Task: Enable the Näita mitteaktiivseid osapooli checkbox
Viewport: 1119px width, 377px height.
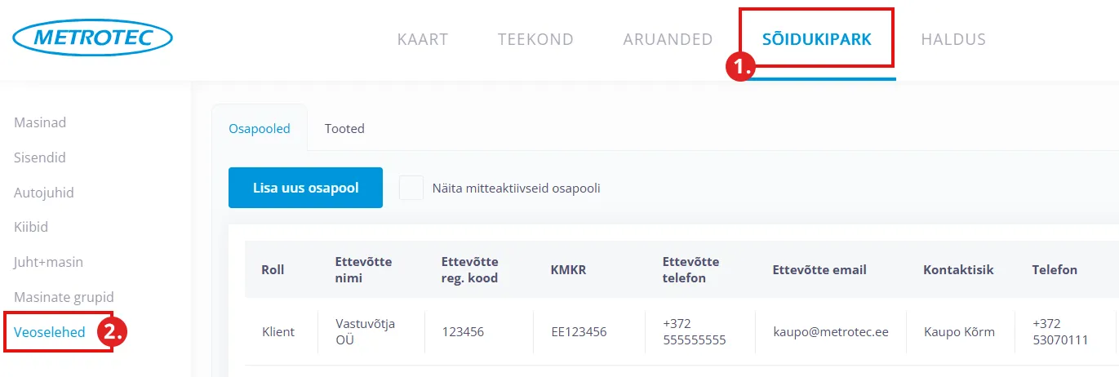Action: (x=411, y=188)
